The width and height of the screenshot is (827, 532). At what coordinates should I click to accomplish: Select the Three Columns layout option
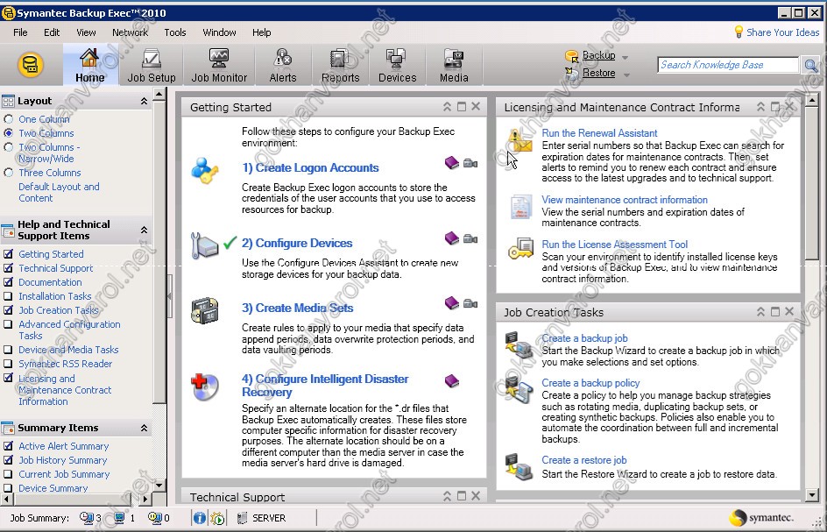click(x=9, y=173)
